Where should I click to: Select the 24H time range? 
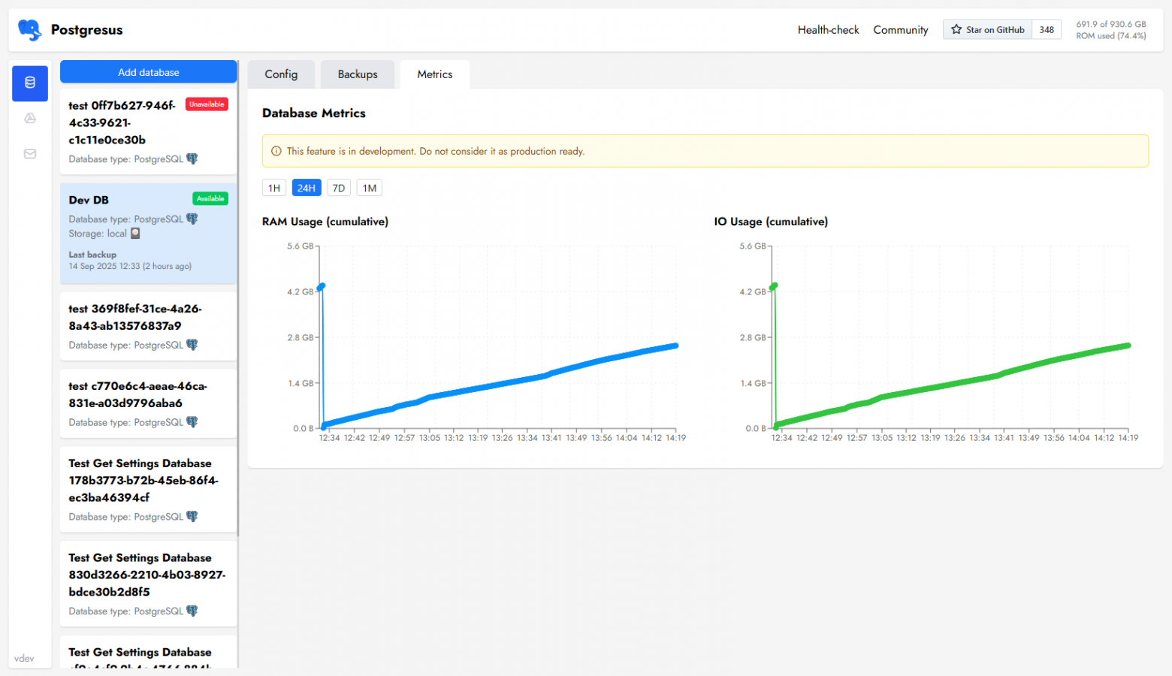(307, 188)
